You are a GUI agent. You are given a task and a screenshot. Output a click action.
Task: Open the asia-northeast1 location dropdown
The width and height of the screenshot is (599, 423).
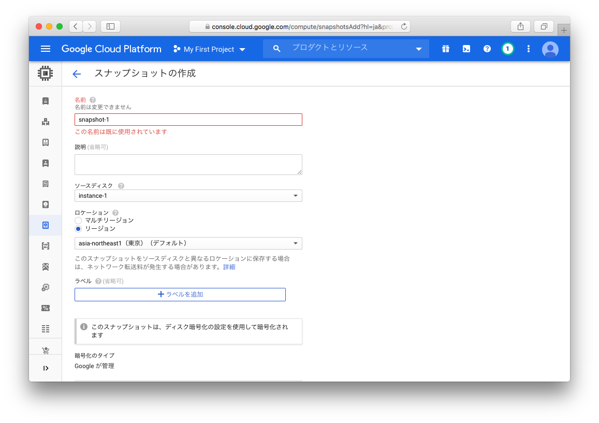(x=188, y=243)
